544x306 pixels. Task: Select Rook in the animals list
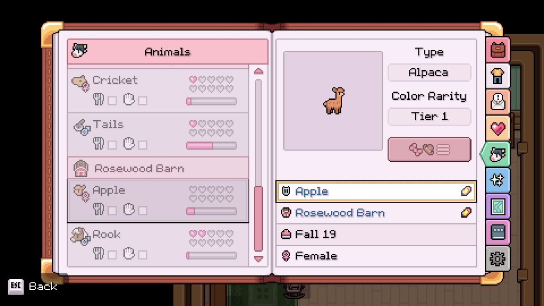(x=158, y=245)
